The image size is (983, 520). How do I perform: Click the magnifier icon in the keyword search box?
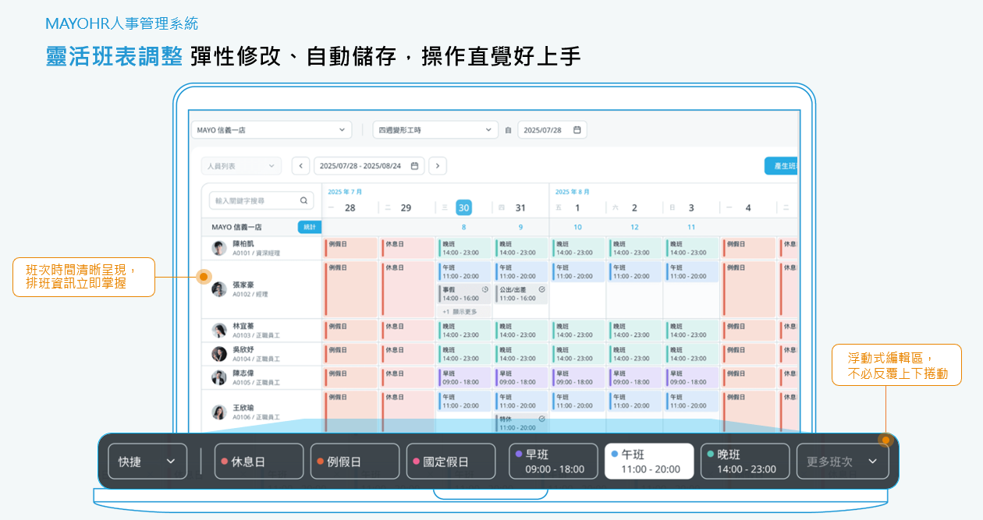click(304, 200)
